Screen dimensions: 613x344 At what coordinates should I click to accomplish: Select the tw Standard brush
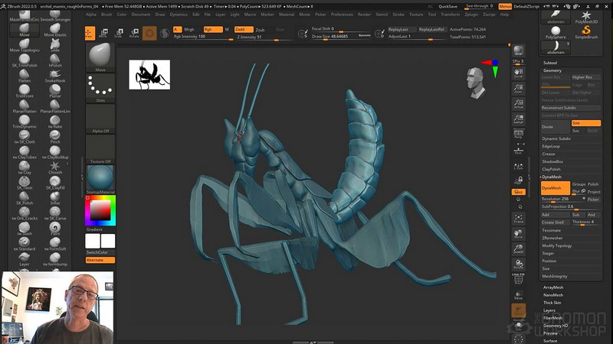[25, 244]
